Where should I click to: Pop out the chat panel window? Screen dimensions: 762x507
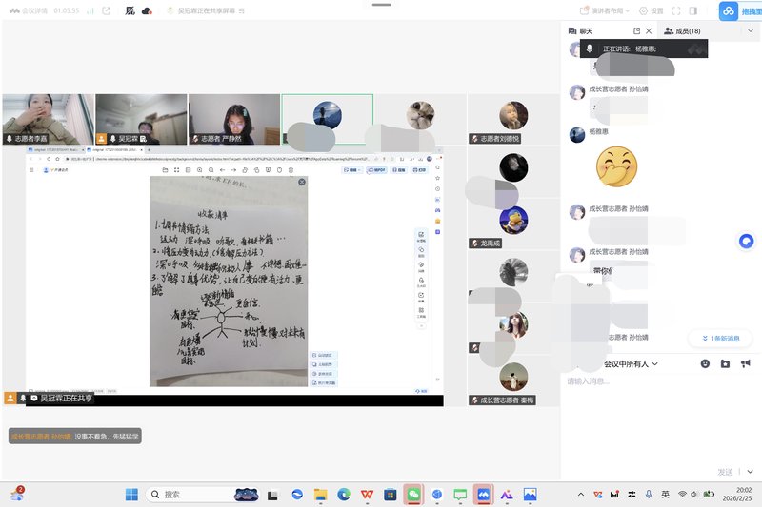pos(637,30)
